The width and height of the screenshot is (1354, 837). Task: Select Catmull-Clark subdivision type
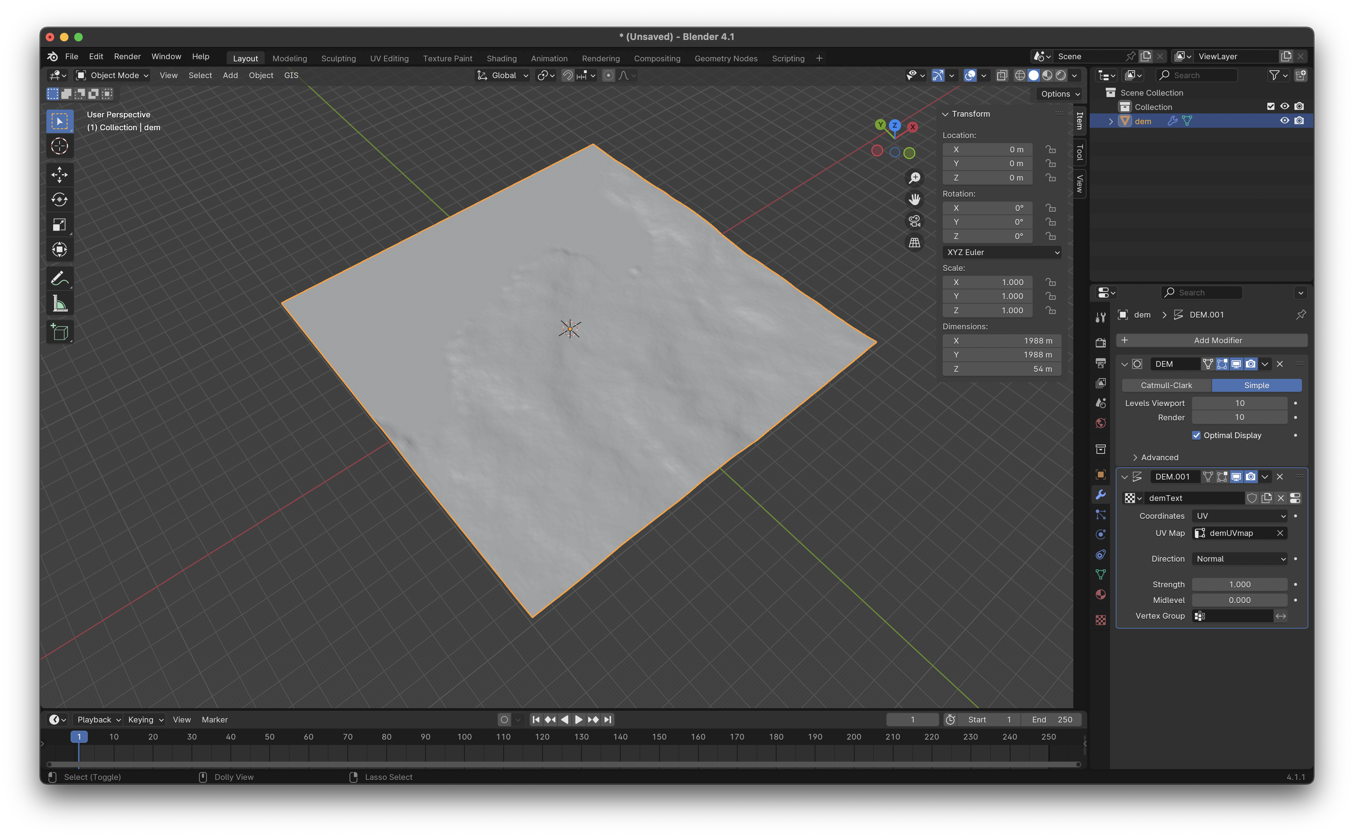coord(1166,385)
